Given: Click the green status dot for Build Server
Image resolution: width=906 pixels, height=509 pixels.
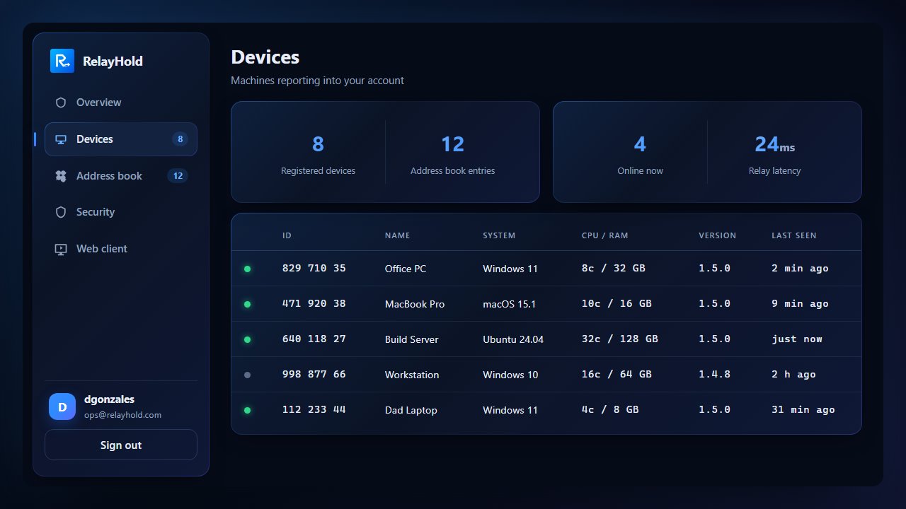Looking at the screenshot, I should coord(247,339).
